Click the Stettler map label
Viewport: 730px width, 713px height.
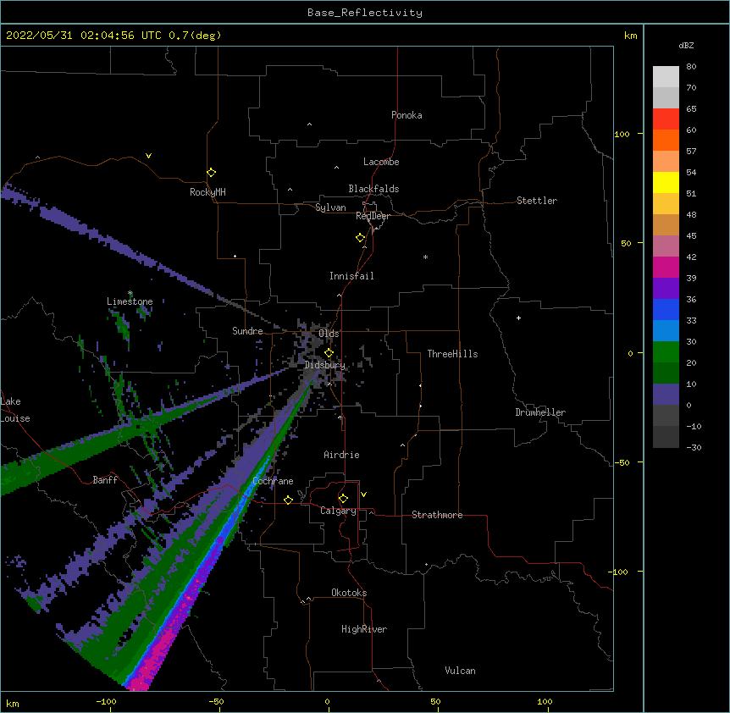click(537, 201)
